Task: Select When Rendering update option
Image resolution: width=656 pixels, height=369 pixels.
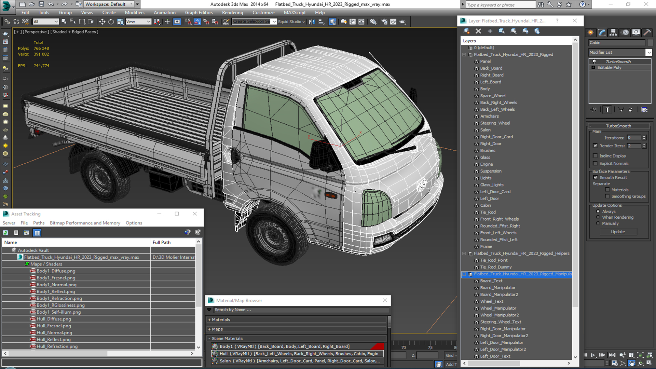Action: (x=598, y=217)
